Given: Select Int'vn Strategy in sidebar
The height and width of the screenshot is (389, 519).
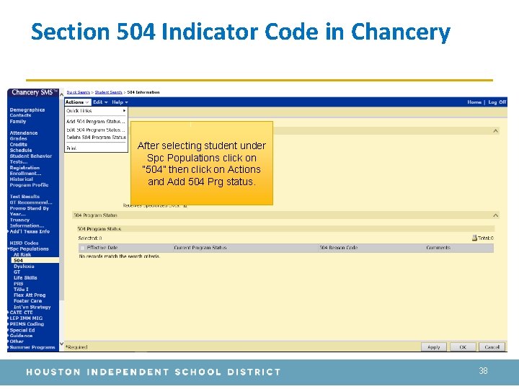Looking at the screenshot, I should pyautogui.click(x=32, y=307).
